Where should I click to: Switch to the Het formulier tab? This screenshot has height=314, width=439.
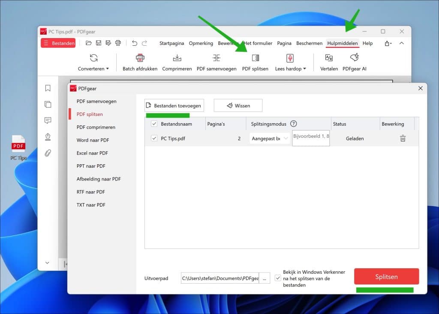258,43
